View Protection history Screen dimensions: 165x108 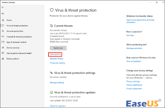pyautogui.click(x=57, y=63)
